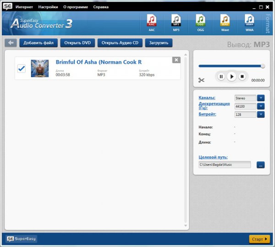
Task: Open the Справка menu
Action: click(101, 7)
